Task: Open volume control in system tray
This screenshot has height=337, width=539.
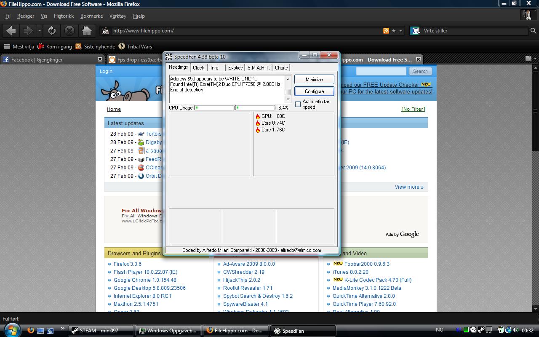Action: tap(515, 330)
